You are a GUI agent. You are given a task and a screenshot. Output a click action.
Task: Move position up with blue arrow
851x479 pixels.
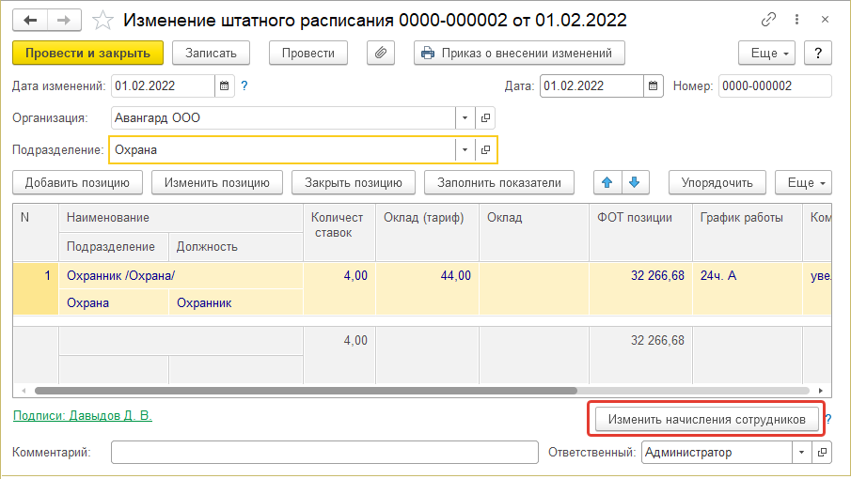click(x=607, y=182)
